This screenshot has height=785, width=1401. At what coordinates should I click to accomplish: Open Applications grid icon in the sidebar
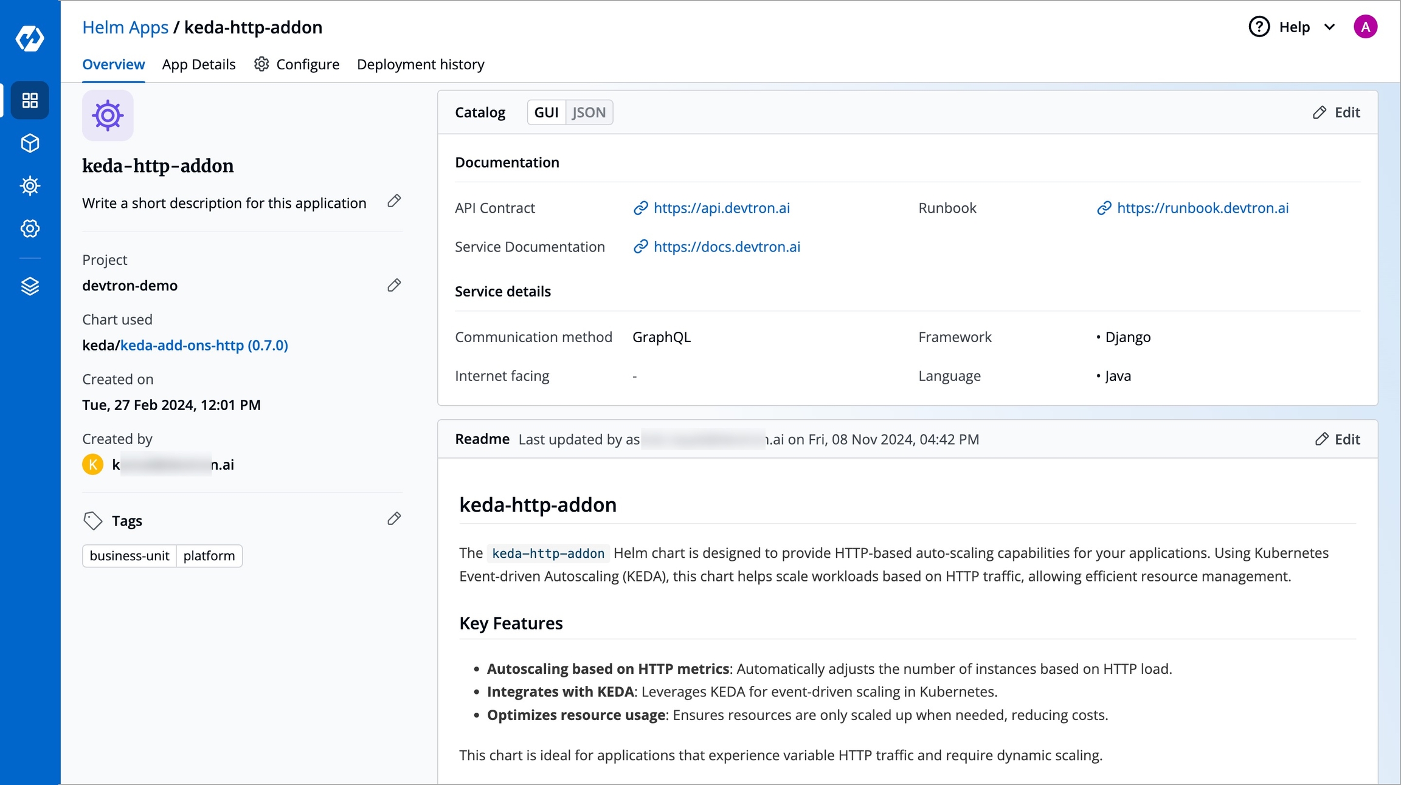(x=30, y=100)
